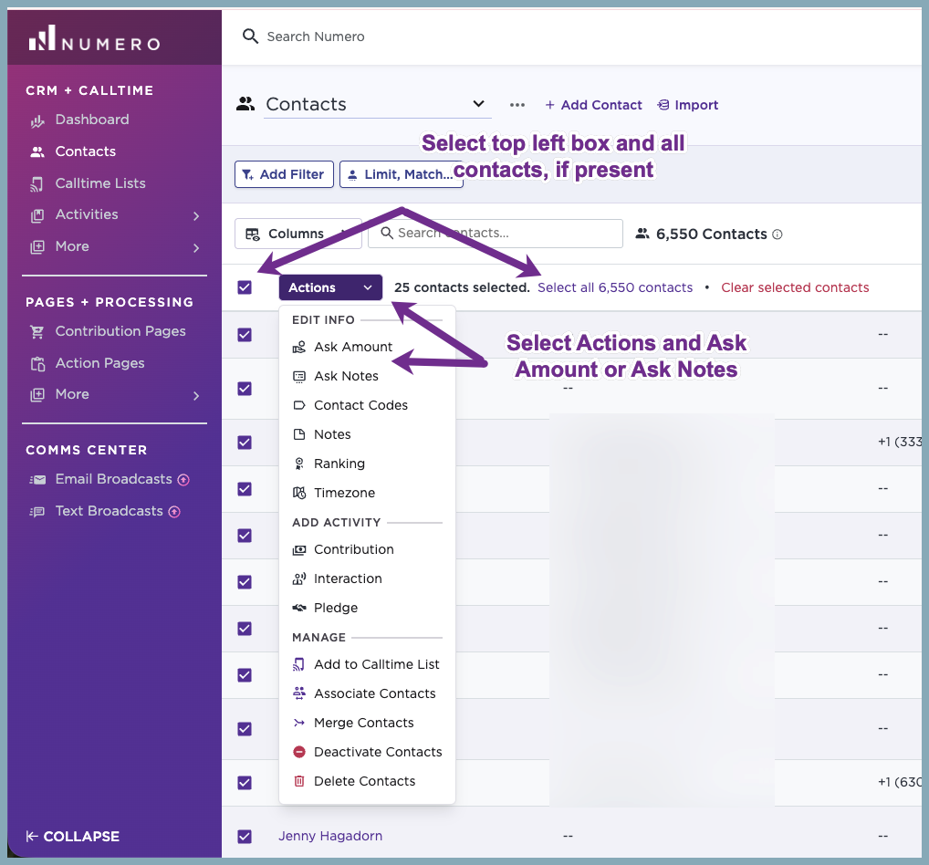Click Select all 6,550 contacts link
The width and height of the screenshot is (929, 865).
tap(615, 288)
